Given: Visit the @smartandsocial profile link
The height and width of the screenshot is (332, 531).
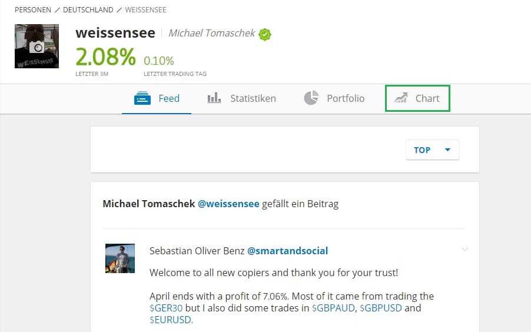Looking at the screenshot, I should tap(287, 251).
